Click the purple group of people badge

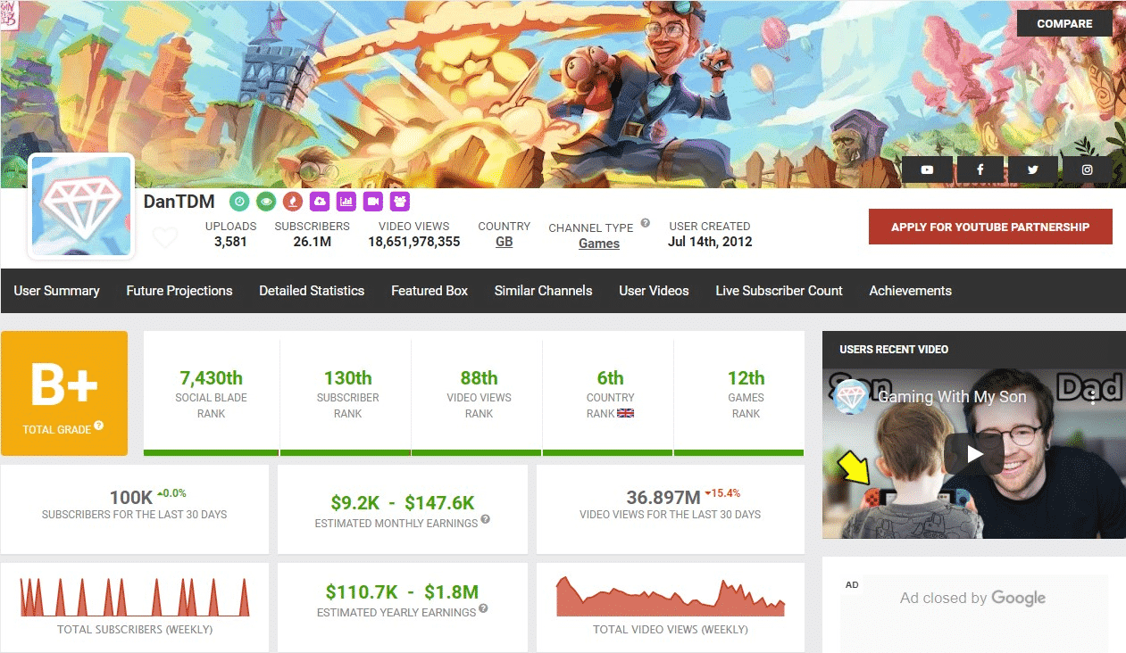pos(400,202)
